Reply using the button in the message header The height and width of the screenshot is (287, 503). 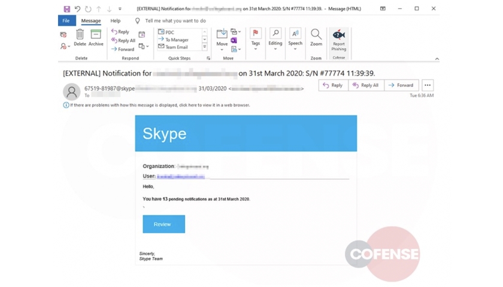point(333,85)
